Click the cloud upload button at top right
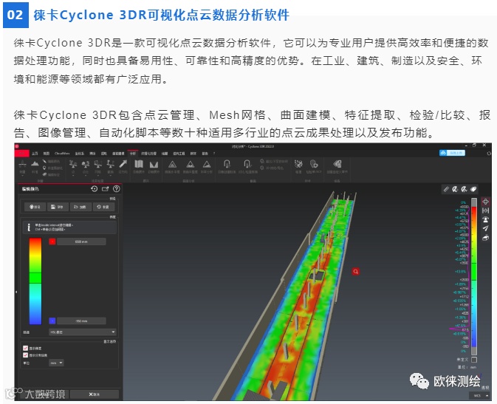497x404 pixels. point(452,153)
